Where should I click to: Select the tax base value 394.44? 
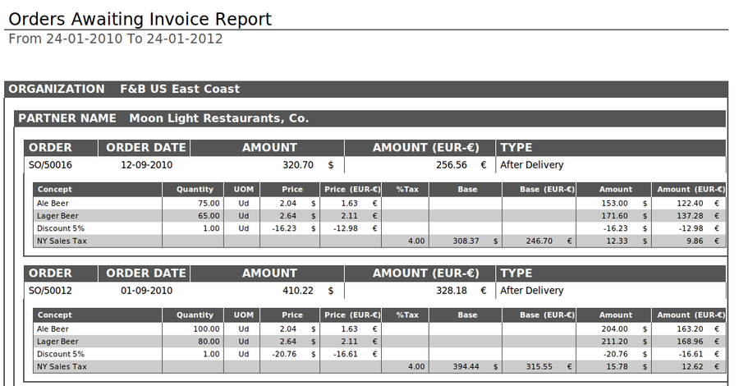click(465, 366)
